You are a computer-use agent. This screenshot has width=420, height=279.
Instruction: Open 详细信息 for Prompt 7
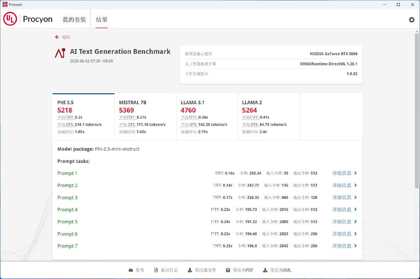click(x=342, y=246)
